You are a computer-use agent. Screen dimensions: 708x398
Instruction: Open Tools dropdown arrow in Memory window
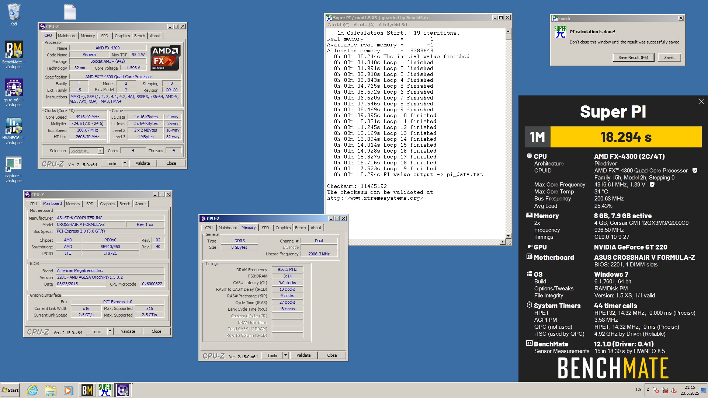(x=285, y=355)
